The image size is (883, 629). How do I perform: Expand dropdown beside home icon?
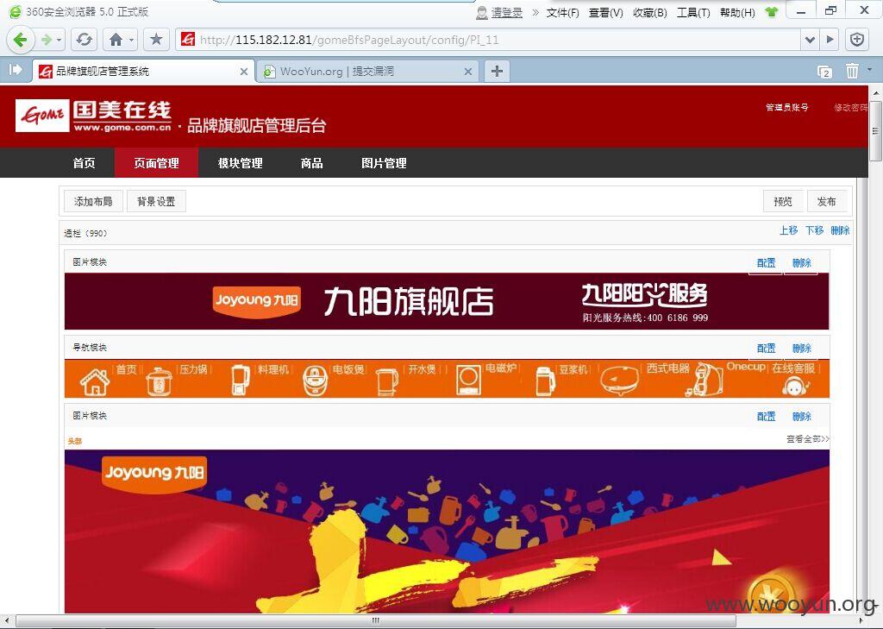[x=131, y=41]
